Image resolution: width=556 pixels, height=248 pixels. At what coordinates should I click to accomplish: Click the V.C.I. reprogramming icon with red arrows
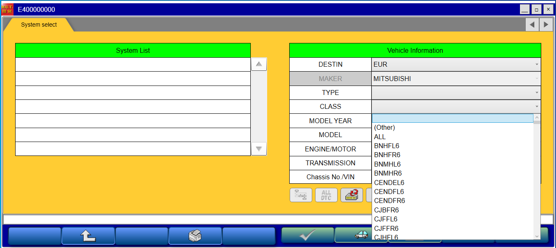tap(352, 195)
